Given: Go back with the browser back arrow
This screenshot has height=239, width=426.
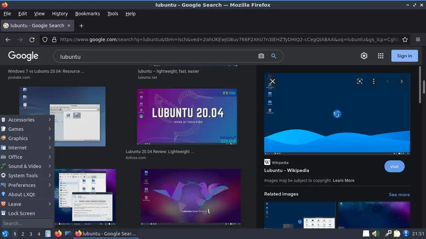Looking at the screenshot, I should [x=8, y=40].
